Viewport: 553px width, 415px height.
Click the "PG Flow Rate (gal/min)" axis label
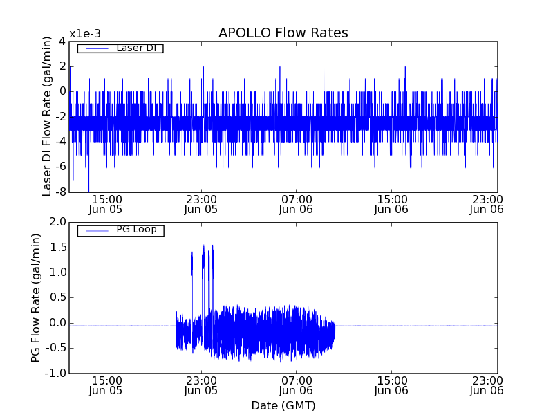coord(36,297)
